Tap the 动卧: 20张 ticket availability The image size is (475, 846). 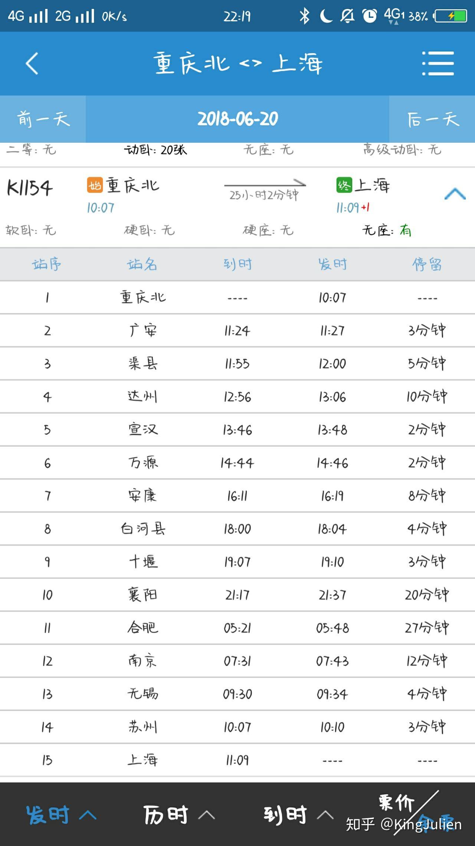click(x=155, y=150)
